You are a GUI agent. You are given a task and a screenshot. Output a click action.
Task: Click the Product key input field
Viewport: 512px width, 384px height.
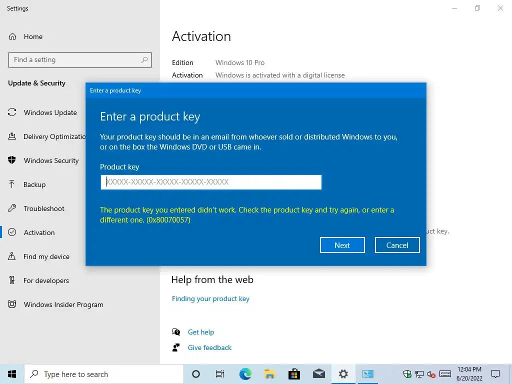[211, 182]
